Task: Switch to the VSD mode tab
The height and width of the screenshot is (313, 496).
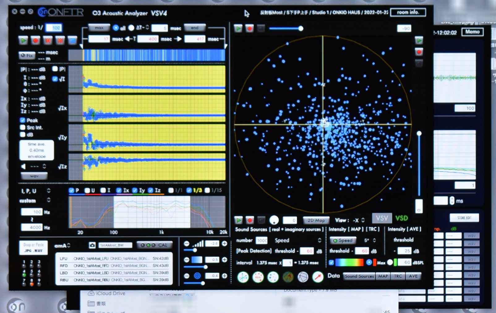Action: 401,218
